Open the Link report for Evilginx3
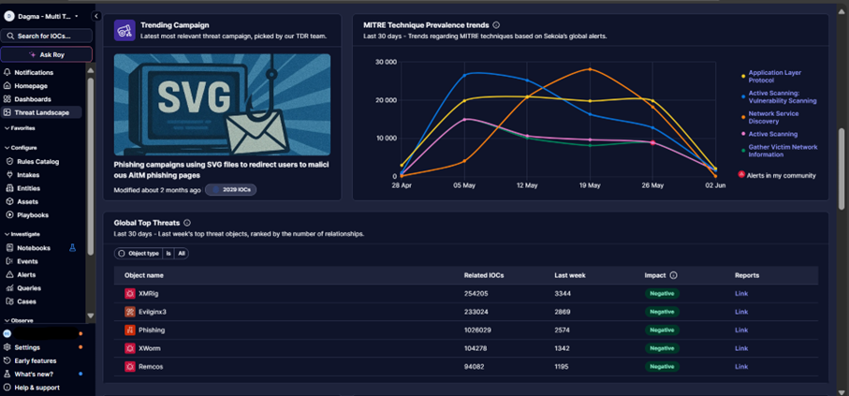The height and width of the screenshot is (396, 849). [x=741, y=312]
